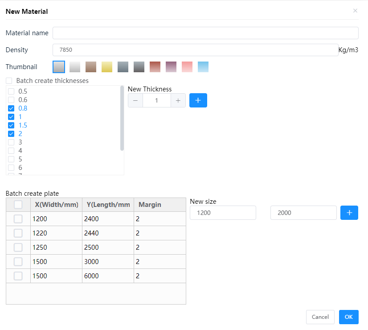
Task: Close the New Material dialog
Action: coord(355,11)
